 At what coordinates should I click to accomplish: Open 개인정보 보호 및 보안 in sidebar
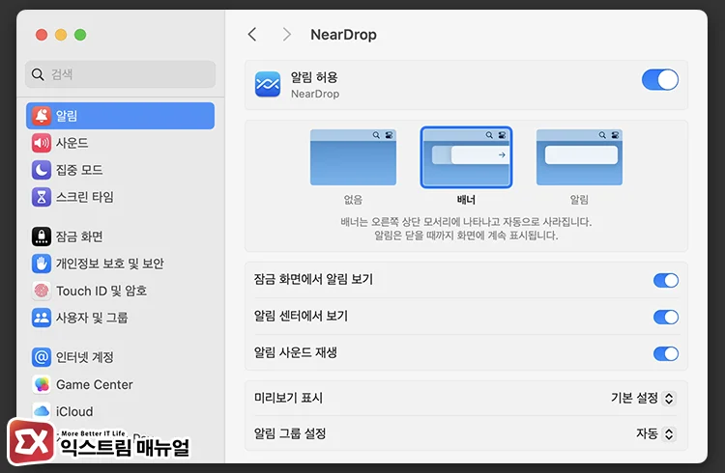point(120,264)
